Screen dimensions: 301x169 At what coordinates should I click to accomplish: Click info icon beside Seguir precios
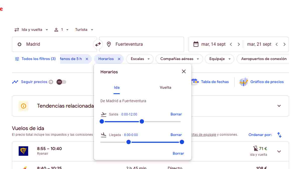pyautogui.click(x=51, y=82)
